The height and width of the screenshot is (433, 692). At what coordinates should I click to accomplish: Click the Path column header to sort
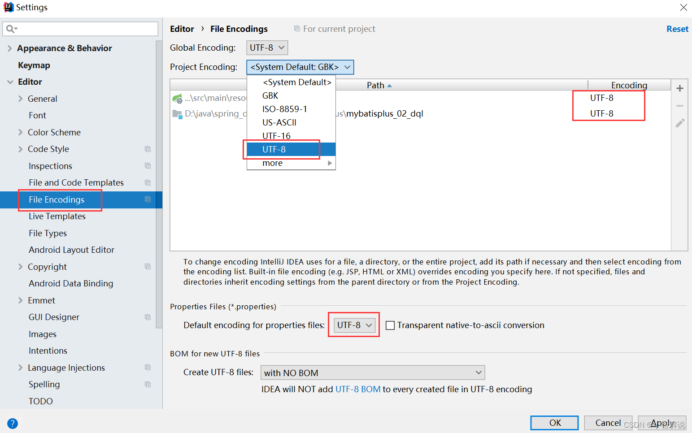[376, 85]
